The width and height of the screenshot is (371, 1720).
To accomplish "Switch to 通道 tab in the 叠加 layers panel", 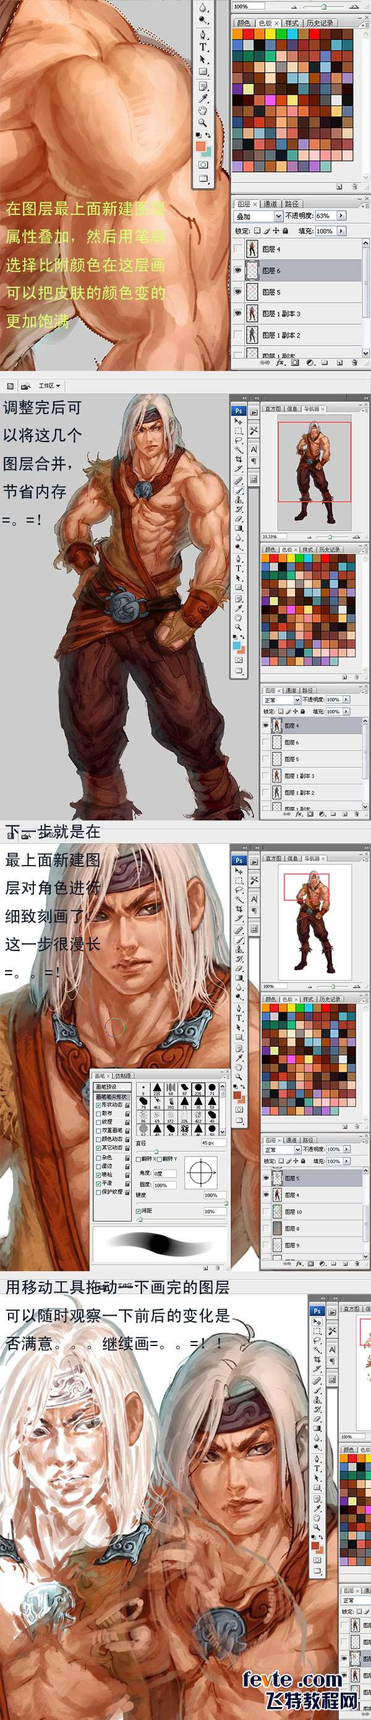I will (x=270, y=204).
